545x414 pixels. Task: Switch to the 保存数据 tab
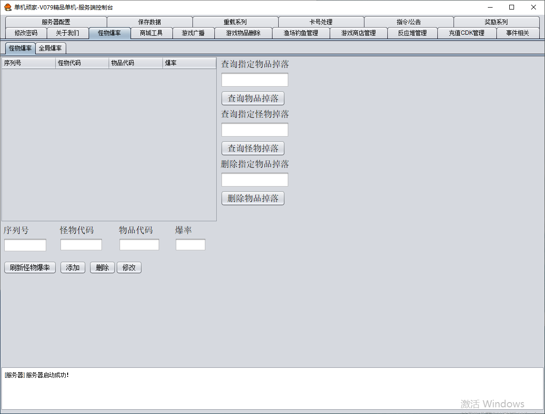pos(150,22)
